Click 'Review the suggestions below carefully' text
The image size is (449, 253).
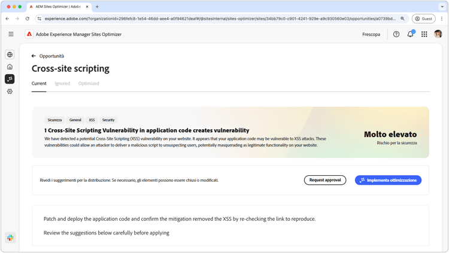pyautogui.click(x=106, y=233)
